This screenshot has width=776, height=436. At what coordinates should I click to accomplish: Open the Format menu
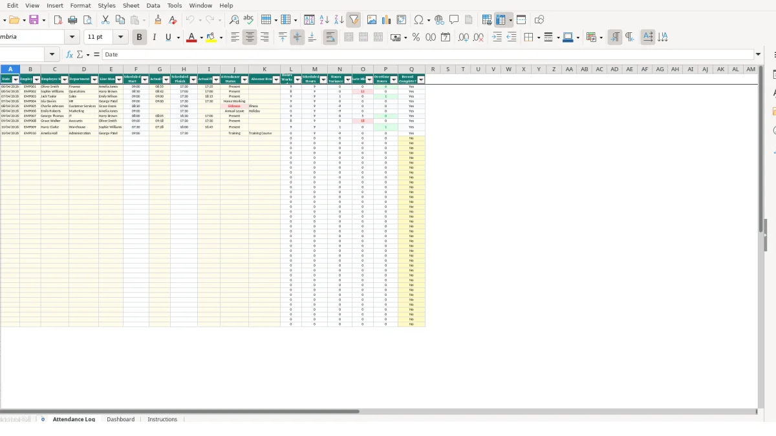pos(80,5)
